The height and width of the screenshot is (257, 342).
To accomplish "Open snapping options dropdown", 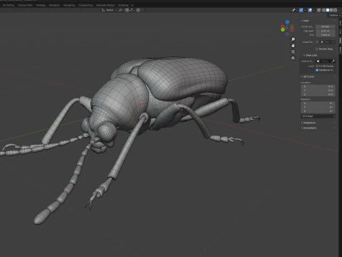I will 132,10.
